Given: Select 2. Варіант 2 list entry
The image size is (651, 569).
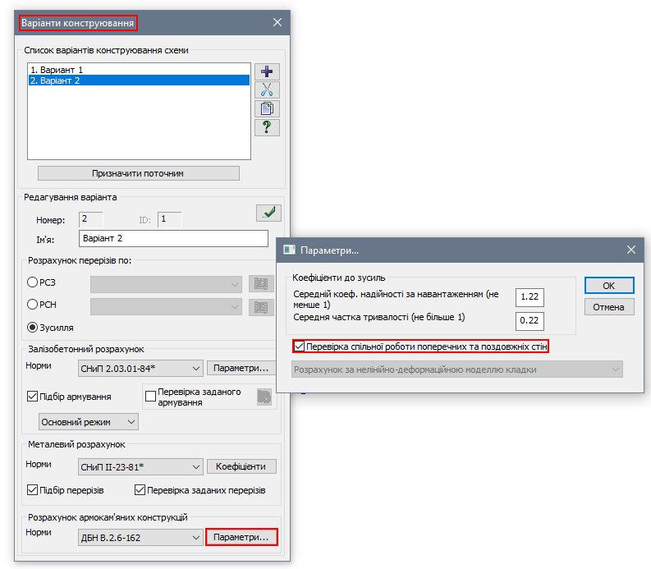Looking at the screenshot, I should click(x=56, y=80).
